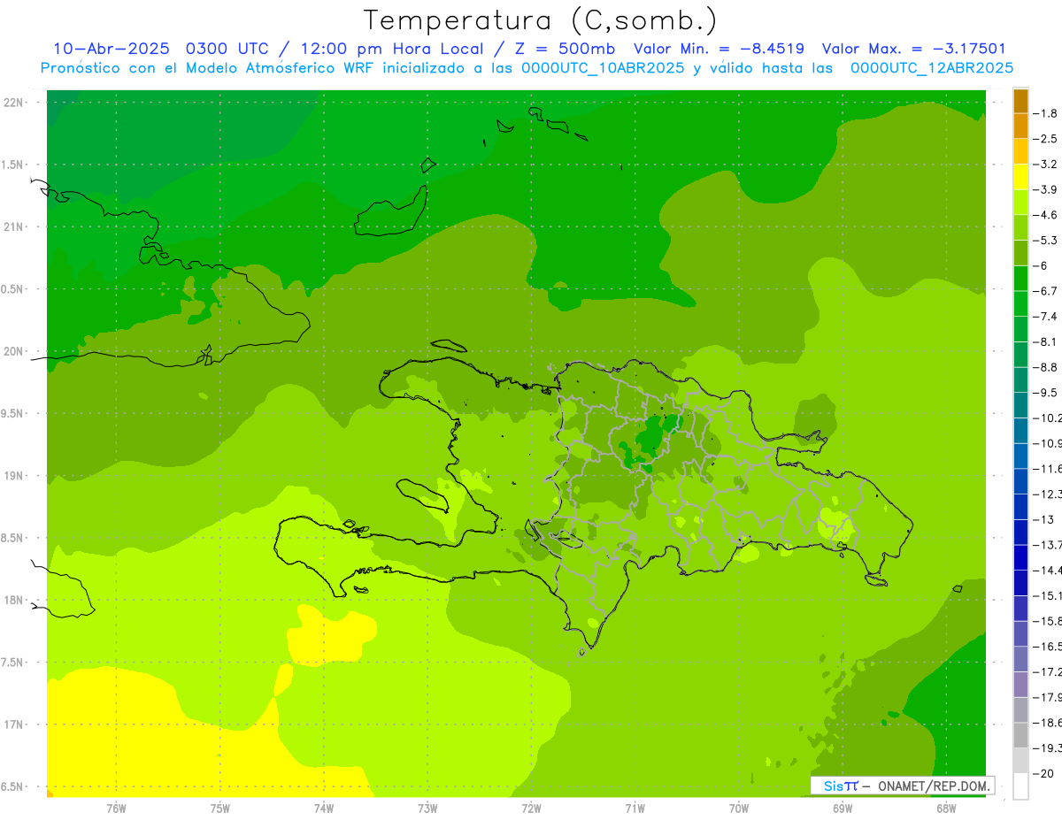Click the '-4.6' colorbar label

tap(1045, 215)
